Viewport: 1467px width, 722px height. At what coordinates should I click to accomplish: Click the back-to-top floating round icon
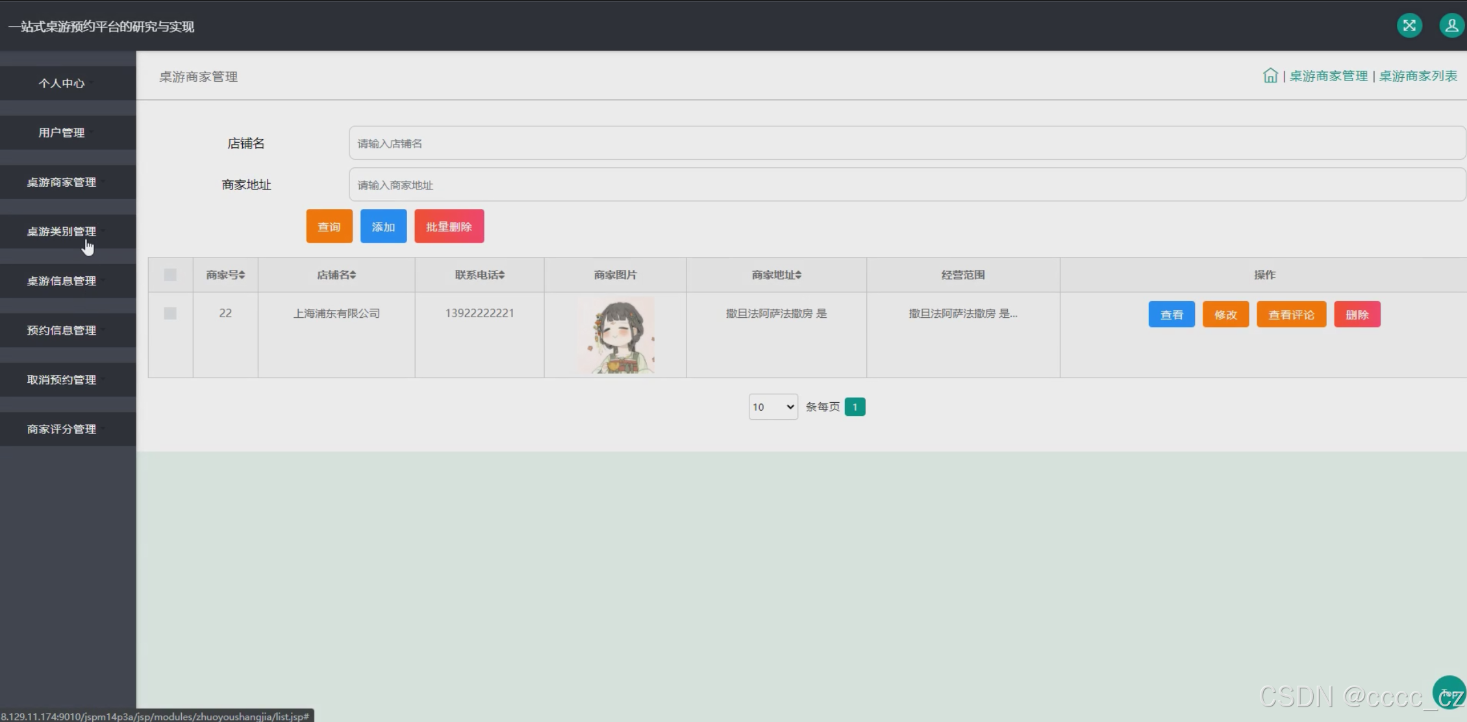click(1449, 692)
